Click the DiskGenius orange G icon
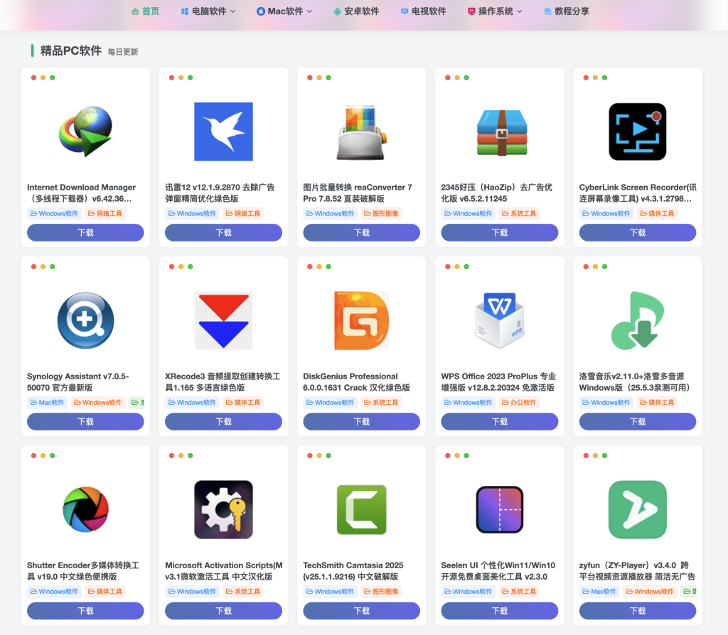Screen dimensions: 728x635 pyautogui.click(x=361, y=320)
